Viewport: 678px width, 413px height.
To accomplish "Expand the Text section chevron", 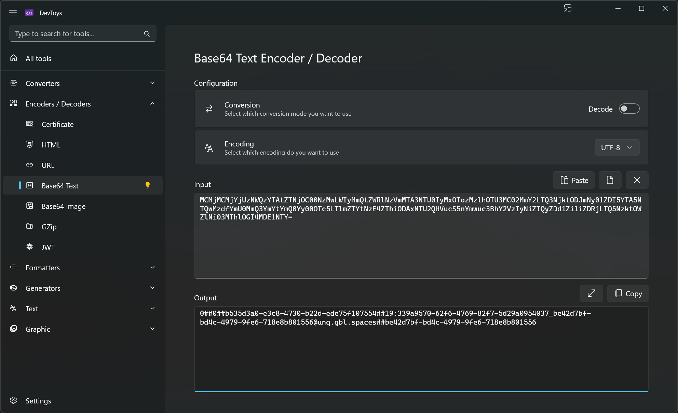I will click(153, 308).
